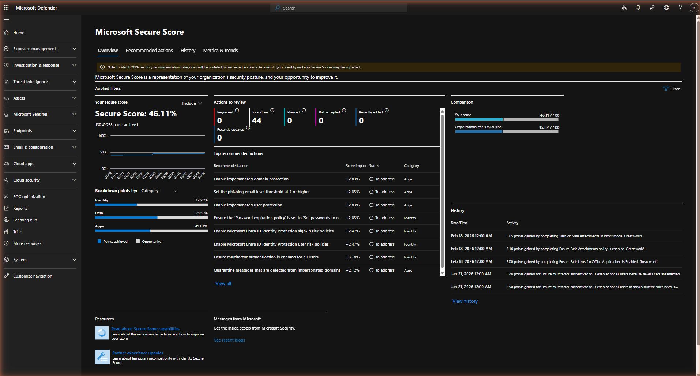The image size is (700, 376).
Task: Click the Data breakdown progress bar
Action: point(151,217)
